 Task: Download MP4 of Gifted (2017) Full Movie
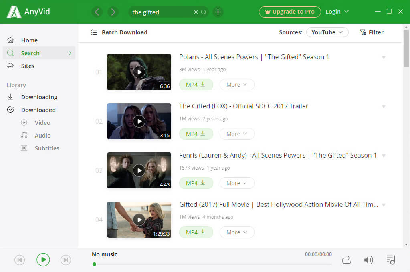(196, 232)
